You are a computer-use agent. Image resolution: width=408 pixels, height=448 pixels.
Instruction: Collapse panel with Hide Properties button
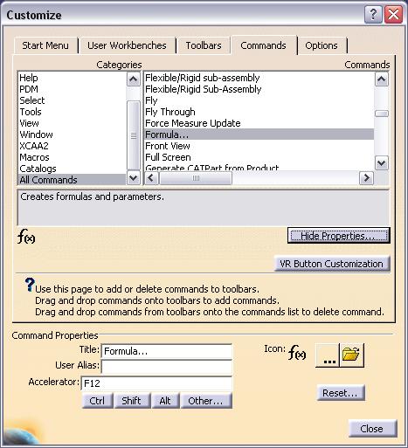(x=339, y=236)
